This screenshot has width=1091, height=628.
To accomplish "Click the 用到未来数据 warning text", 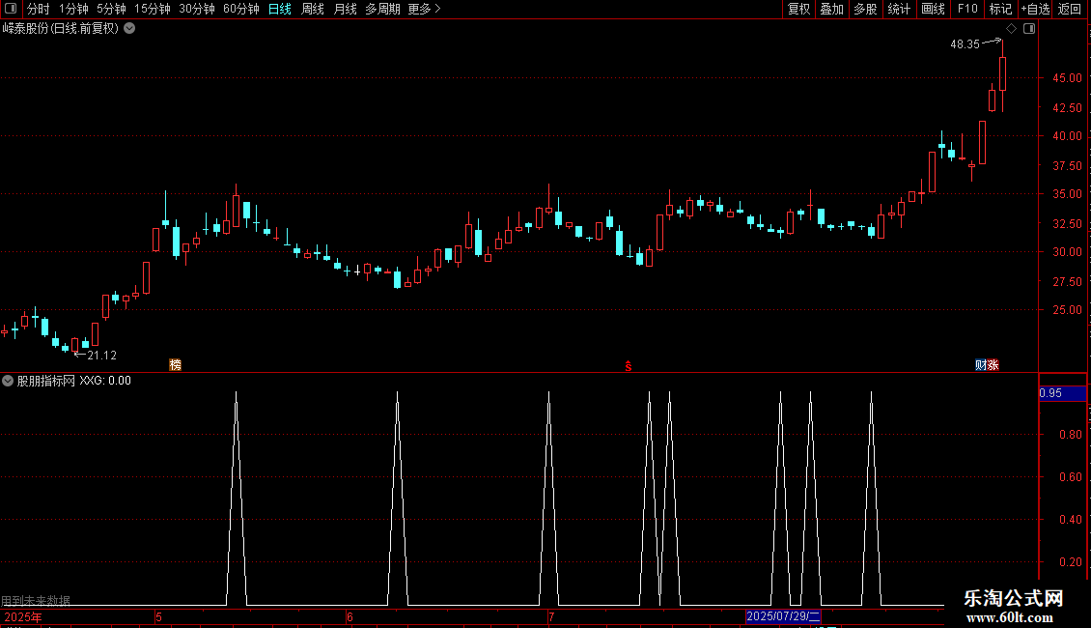I will pos(36,600).
